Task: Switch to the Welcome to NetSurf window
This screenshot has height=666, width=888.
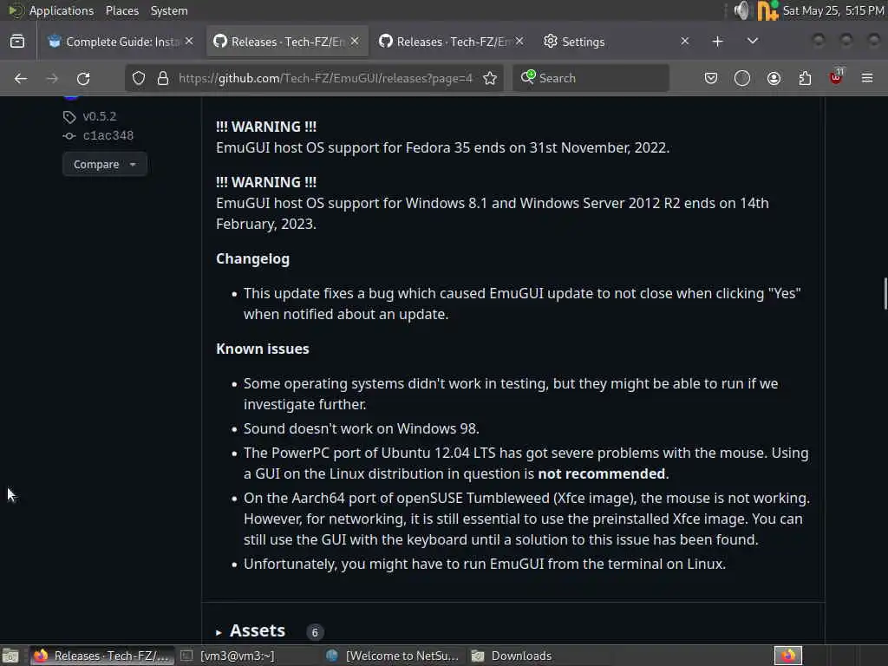Action: 393,656
